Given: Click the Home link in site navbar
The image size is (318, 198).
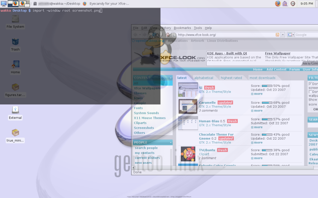Looking at the screenshot, I should (258, 69).
